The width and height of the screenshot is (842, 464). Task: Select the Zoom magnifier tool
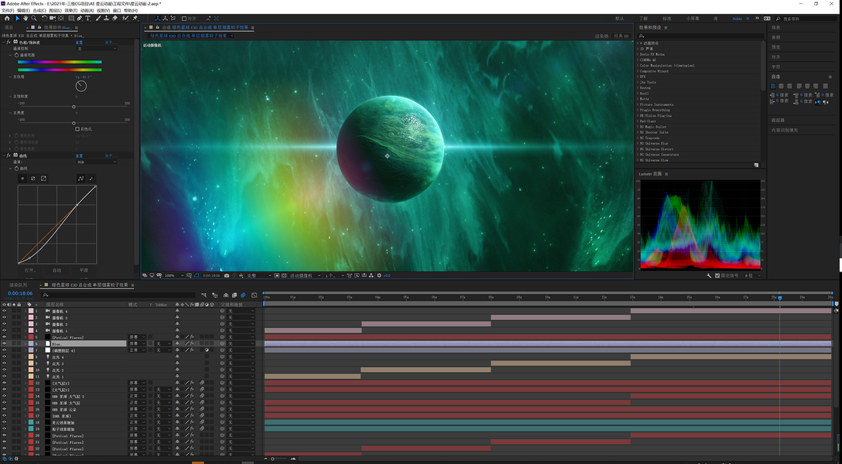pyautogui.click(x=34, y=19)
